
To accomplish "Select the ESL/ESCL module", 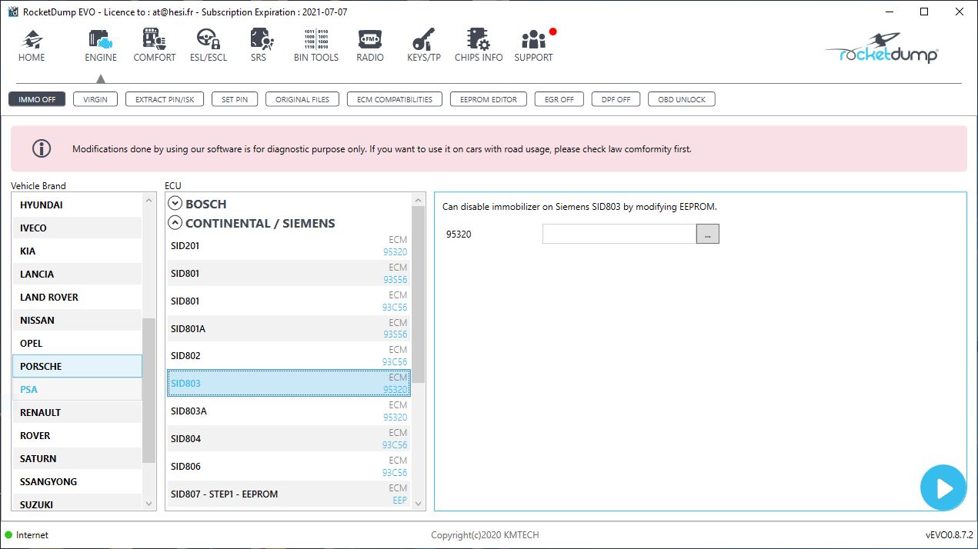I will pyautogui.click(x=208, y=44).
